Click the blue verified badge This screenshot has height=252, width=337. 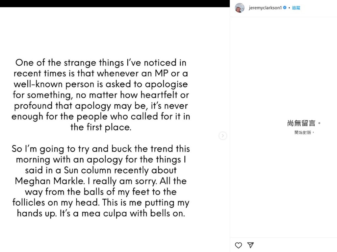tap(285, 8)
